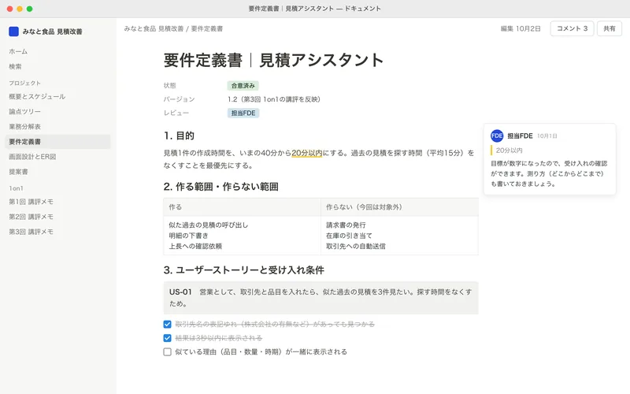Click the comment body text about 目標が数字になった

pyautogui.click(x=549, y=173)
